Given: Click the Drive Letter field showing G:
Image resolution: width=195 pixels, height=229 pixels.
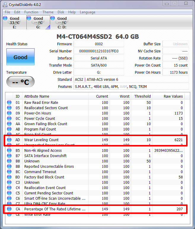Looking at the screenshot, I should [99, 72].
